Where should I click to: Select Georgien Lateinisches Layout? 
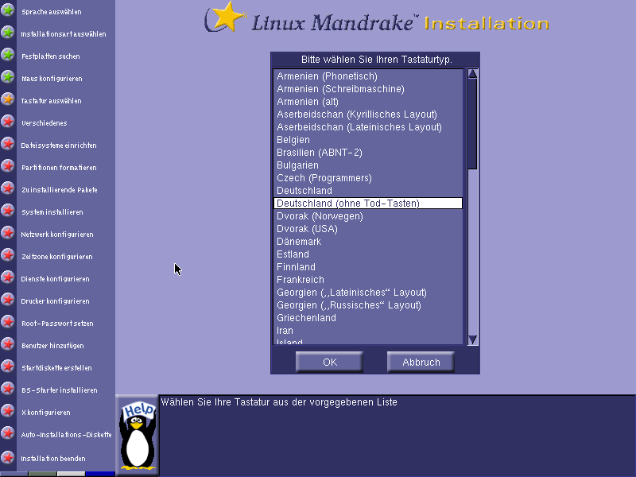pyautogui.click(x=368, y=293)
